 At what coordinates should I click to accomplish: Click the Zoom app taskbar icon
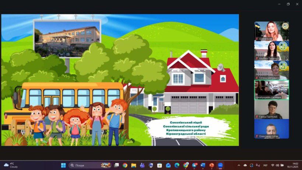coord(220,165)
